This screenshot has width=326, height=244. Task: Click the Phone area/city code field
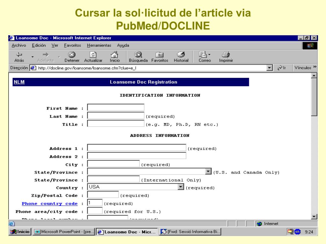pyautogui.click(x=95, y=211)
